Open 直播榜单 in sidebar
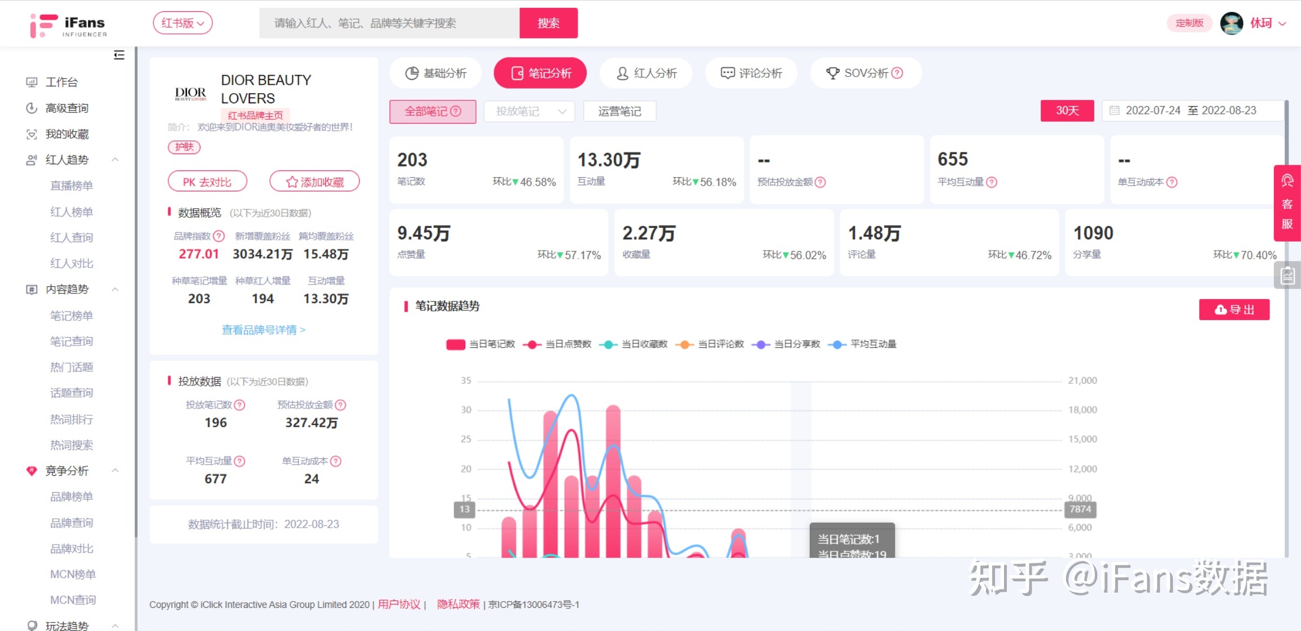Screen dimensions: 1301x631 click(x=72, y=186)
